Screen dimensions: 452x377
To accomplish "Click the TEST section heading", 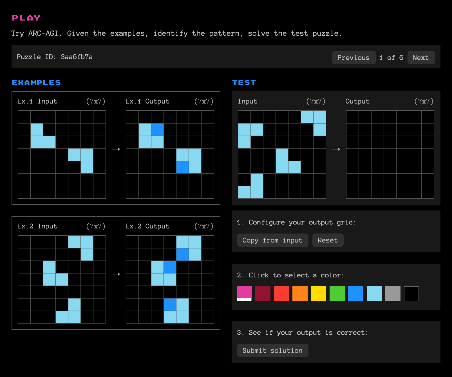I will click(244, 82).
